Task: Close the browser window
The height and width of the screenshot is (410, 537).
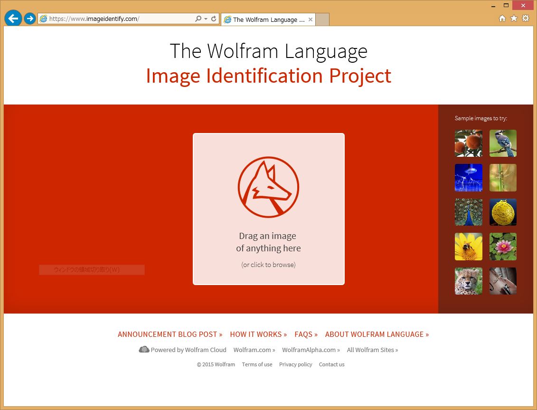Action: [x=523, y=5]
